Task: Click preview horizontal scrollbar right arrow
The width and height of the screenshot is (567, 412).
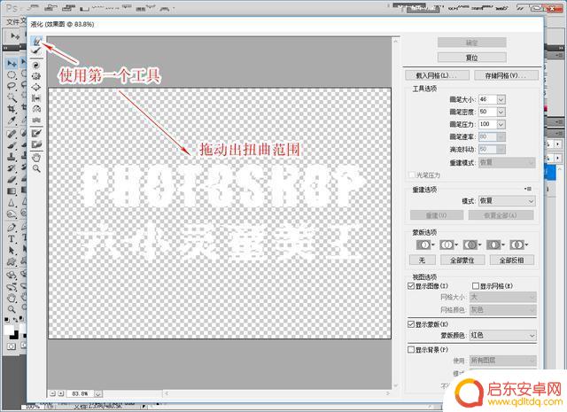Action: (388, 393)
